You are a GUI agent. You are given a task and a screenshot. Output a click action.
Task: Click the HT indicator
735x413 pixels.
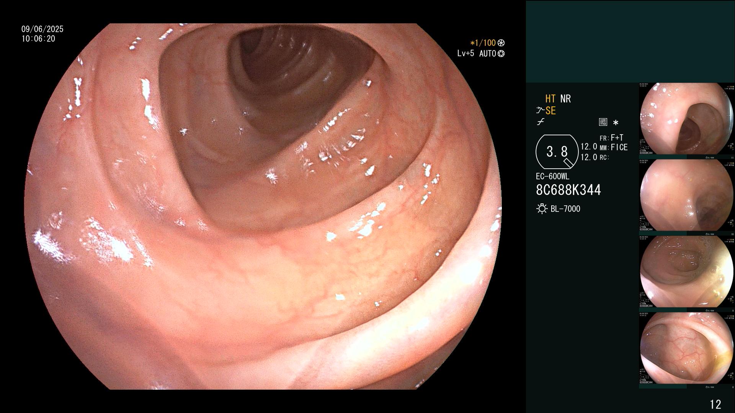(x=550, y=99)
